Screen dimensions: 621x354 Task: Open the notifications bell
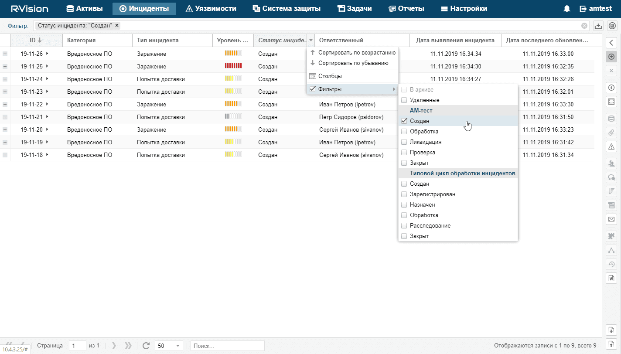[567, 9]
